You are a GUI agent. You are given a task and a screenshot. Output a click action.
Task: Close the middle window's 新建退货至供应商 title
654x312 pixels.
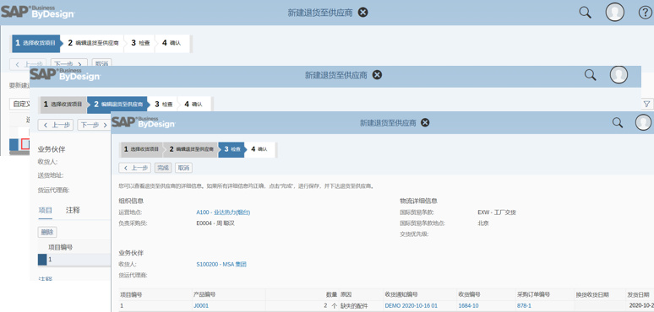pyautogui.click(x=377, y=75)
